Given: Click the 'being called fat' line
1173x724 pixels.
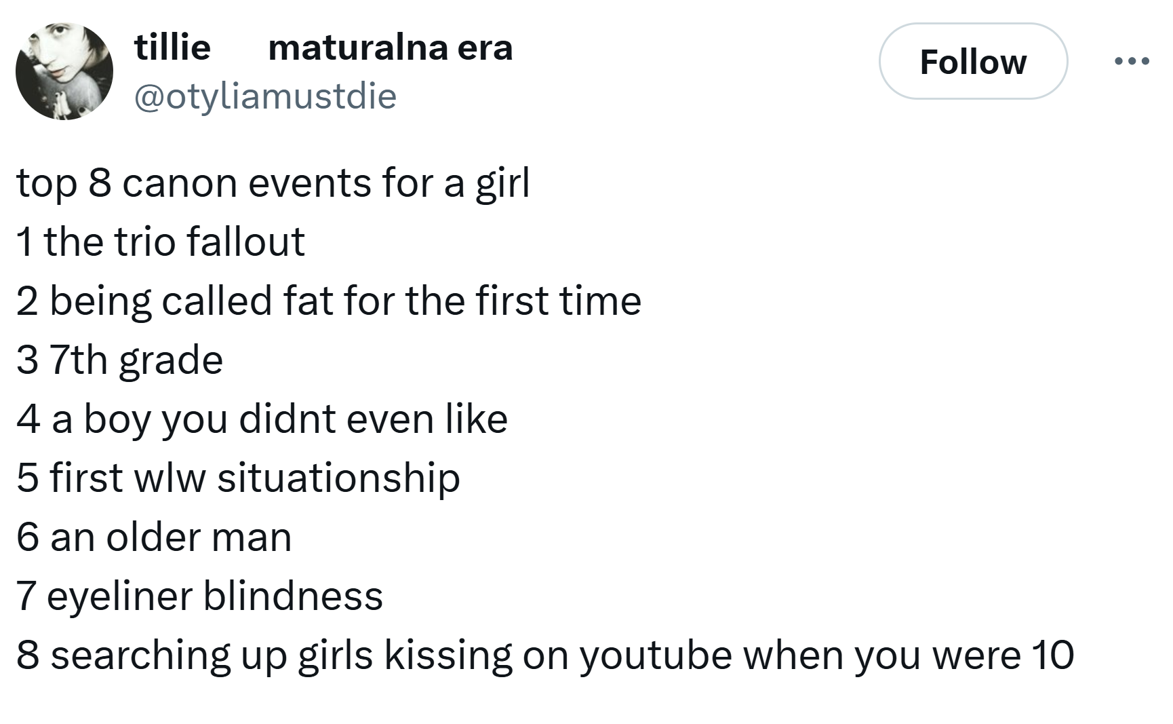Looking at the screenshot, I should pos(329,301).
